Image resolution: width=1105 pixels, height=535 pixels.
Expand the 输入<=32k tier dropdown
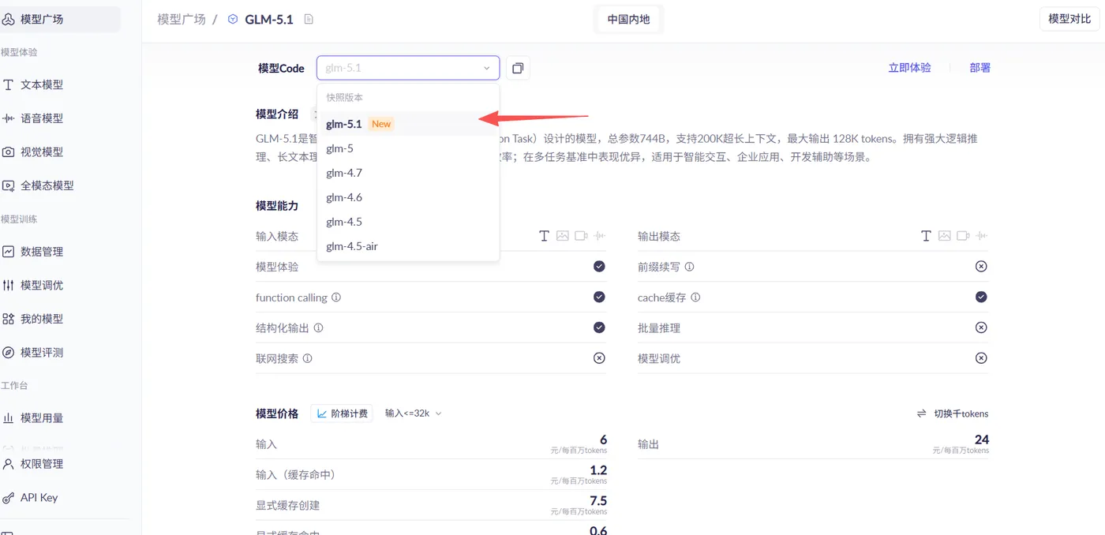tap(413, 413)
